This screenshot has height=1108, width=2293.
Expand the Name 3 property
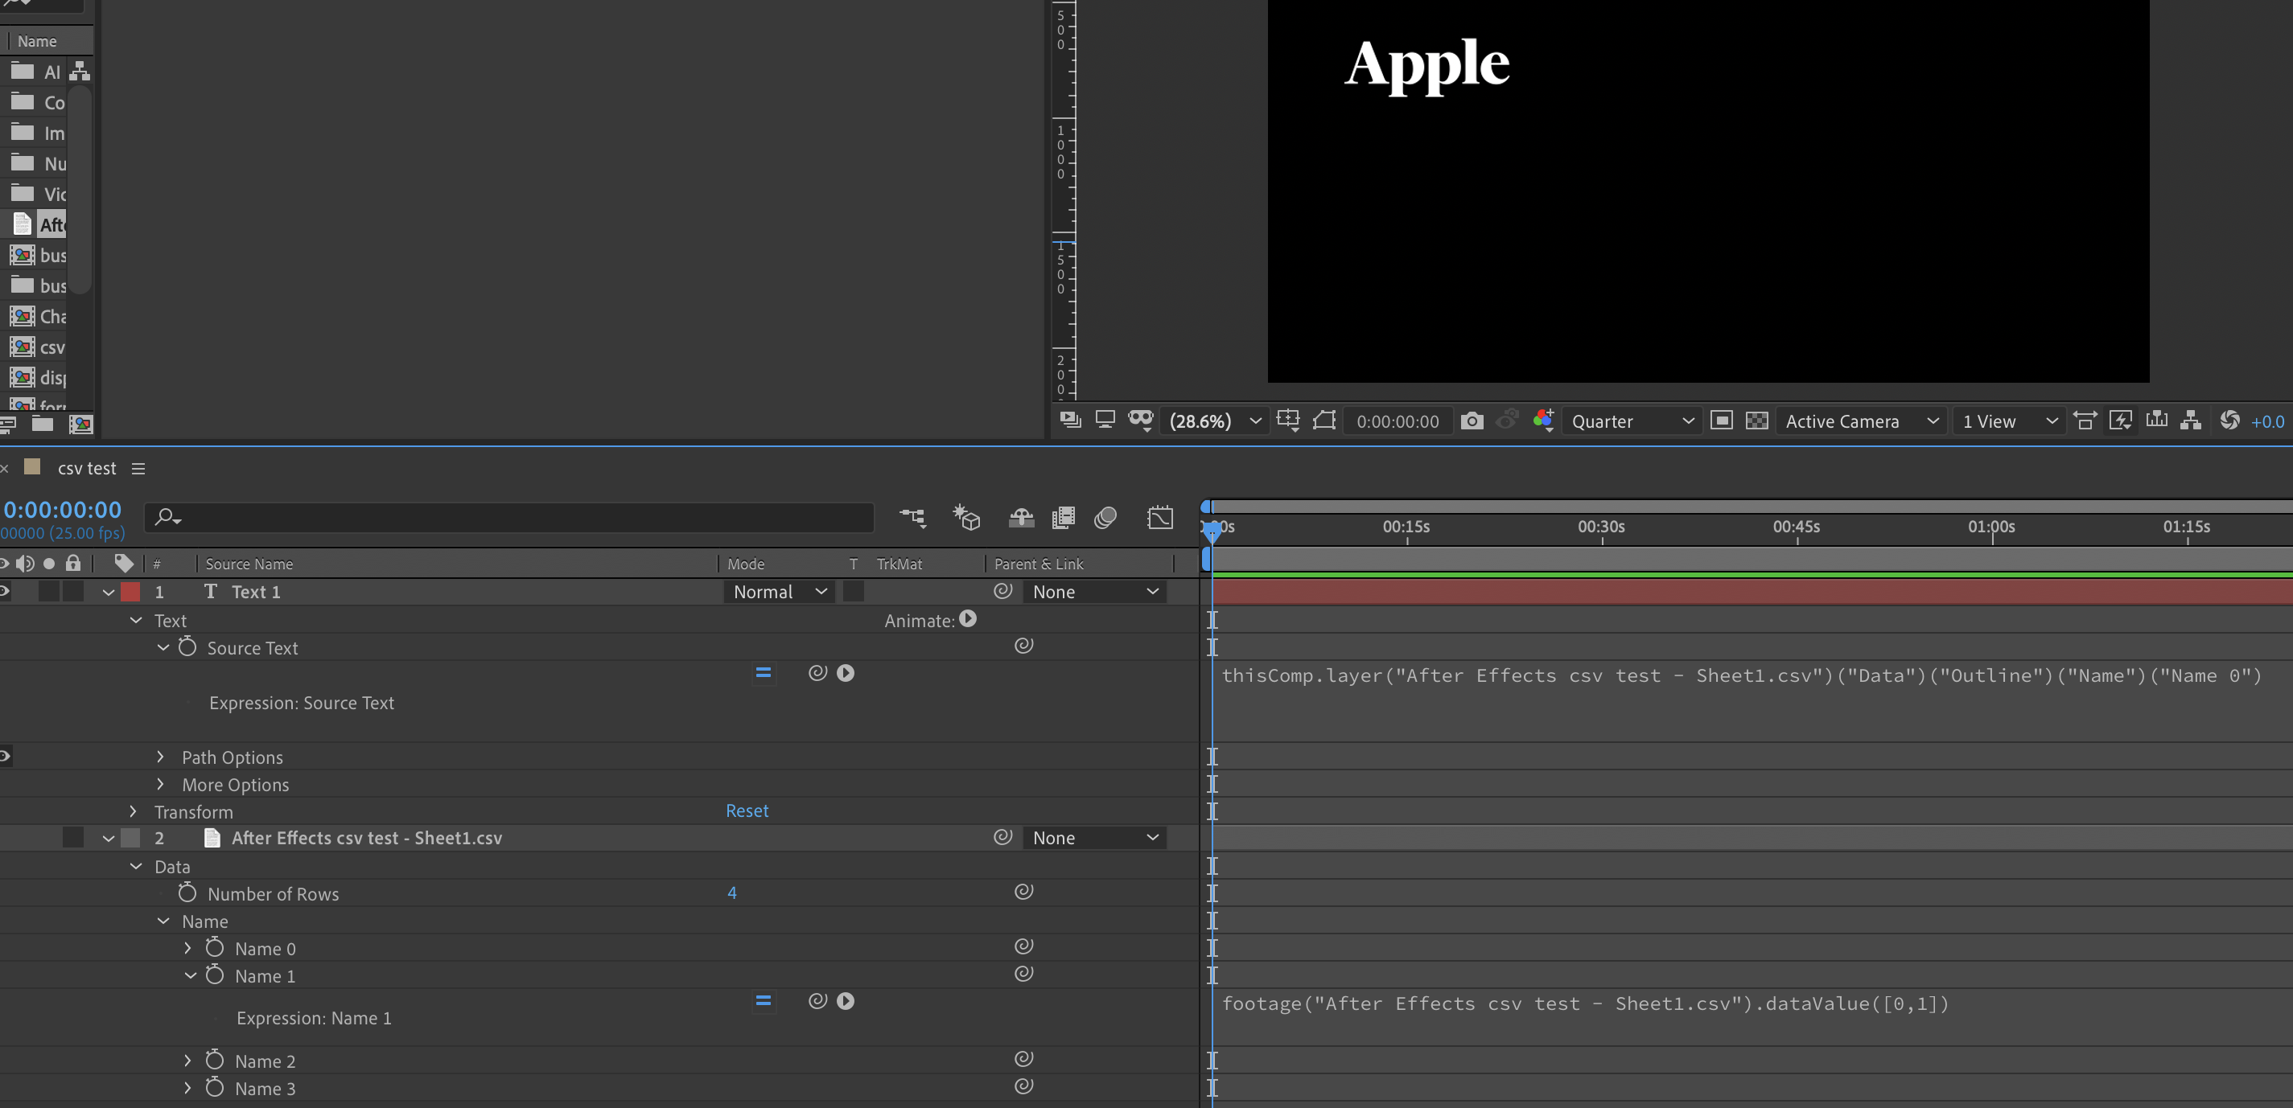pyautogui.click(x=187, y=1088)
